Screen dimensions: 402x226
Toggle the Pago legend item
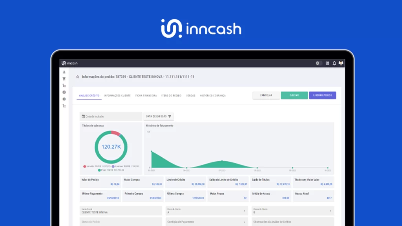coord(111,170)
